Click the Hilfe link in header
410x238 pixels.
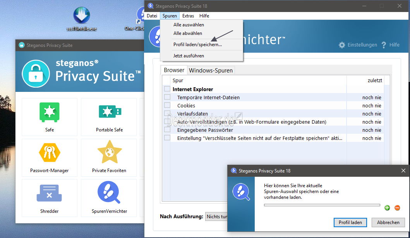394,45
